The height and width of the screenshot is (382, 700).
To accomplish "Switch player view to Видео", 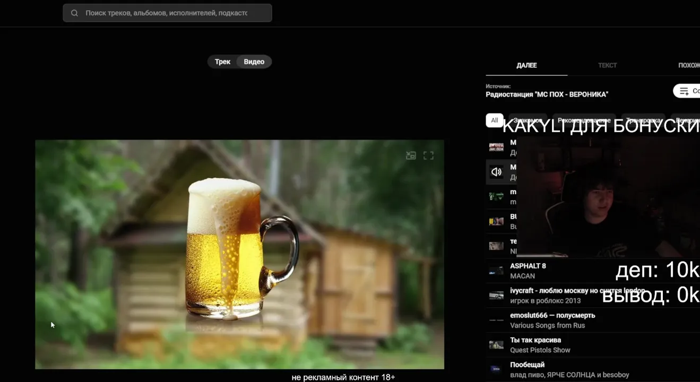I will coord(254,62).
